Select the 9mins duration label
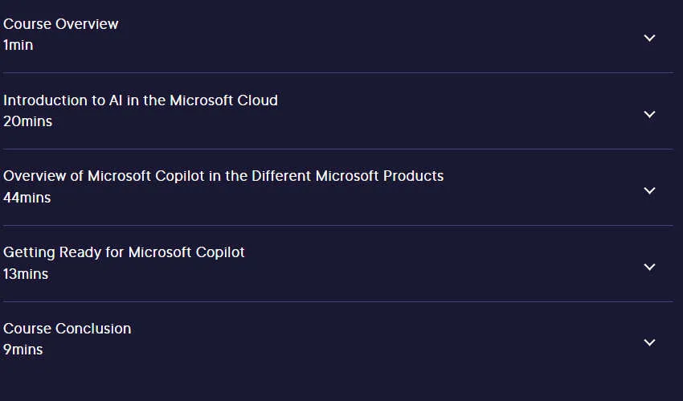The height and width of the screenshot is (401, 683). point(23,350)
